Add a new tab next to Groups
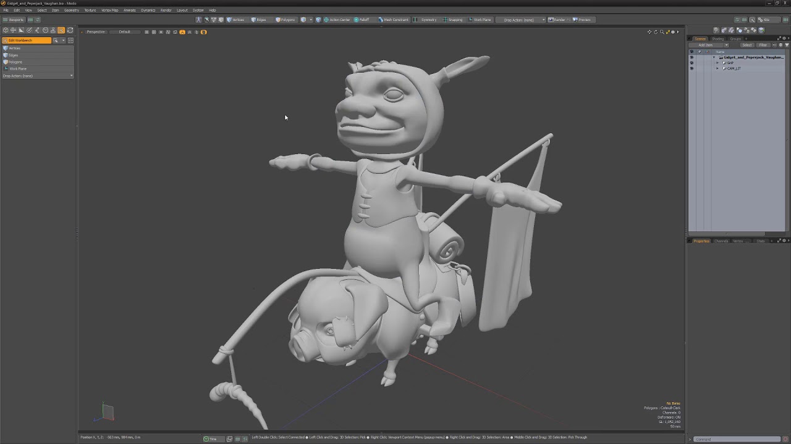The height and width of the screenshot is (444, 791). coord(746,39)
